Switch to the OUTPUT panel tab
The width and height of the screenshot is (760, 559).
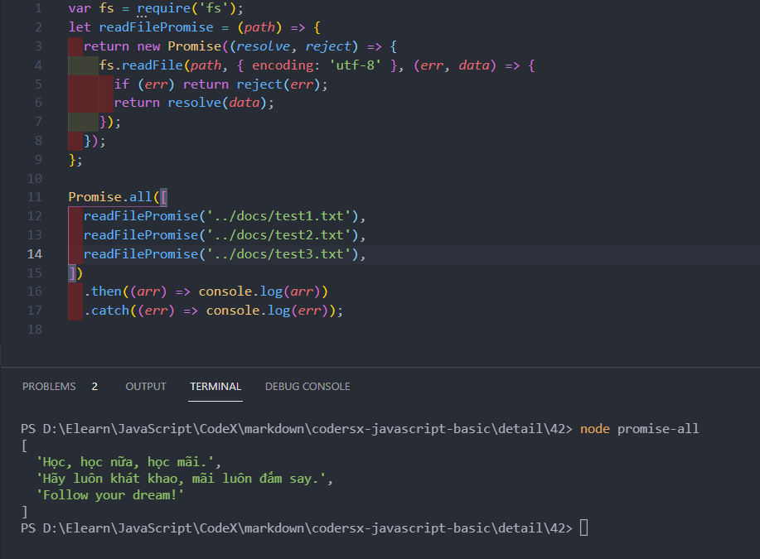tap(146, 386)
